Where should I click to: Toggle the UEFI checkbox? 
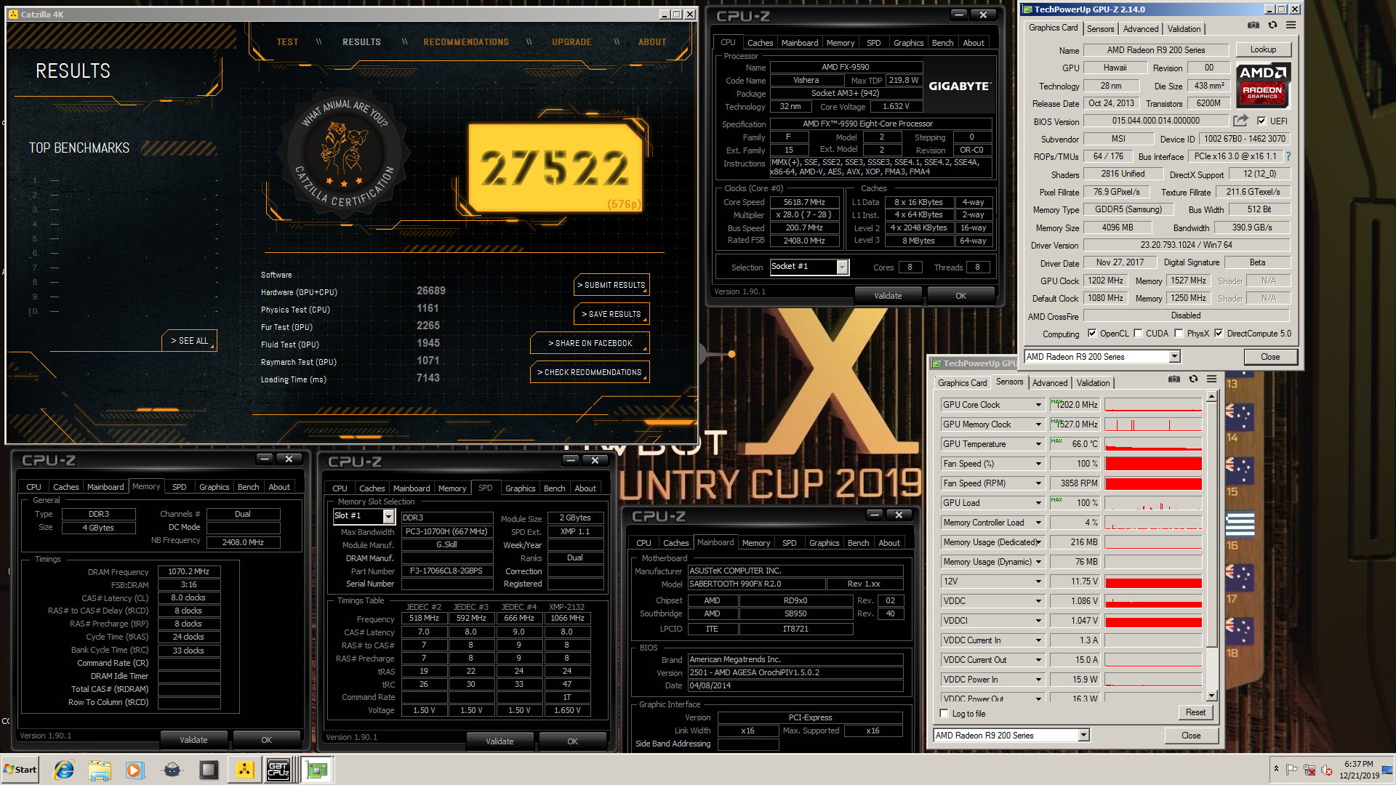tap(1261, 121)
